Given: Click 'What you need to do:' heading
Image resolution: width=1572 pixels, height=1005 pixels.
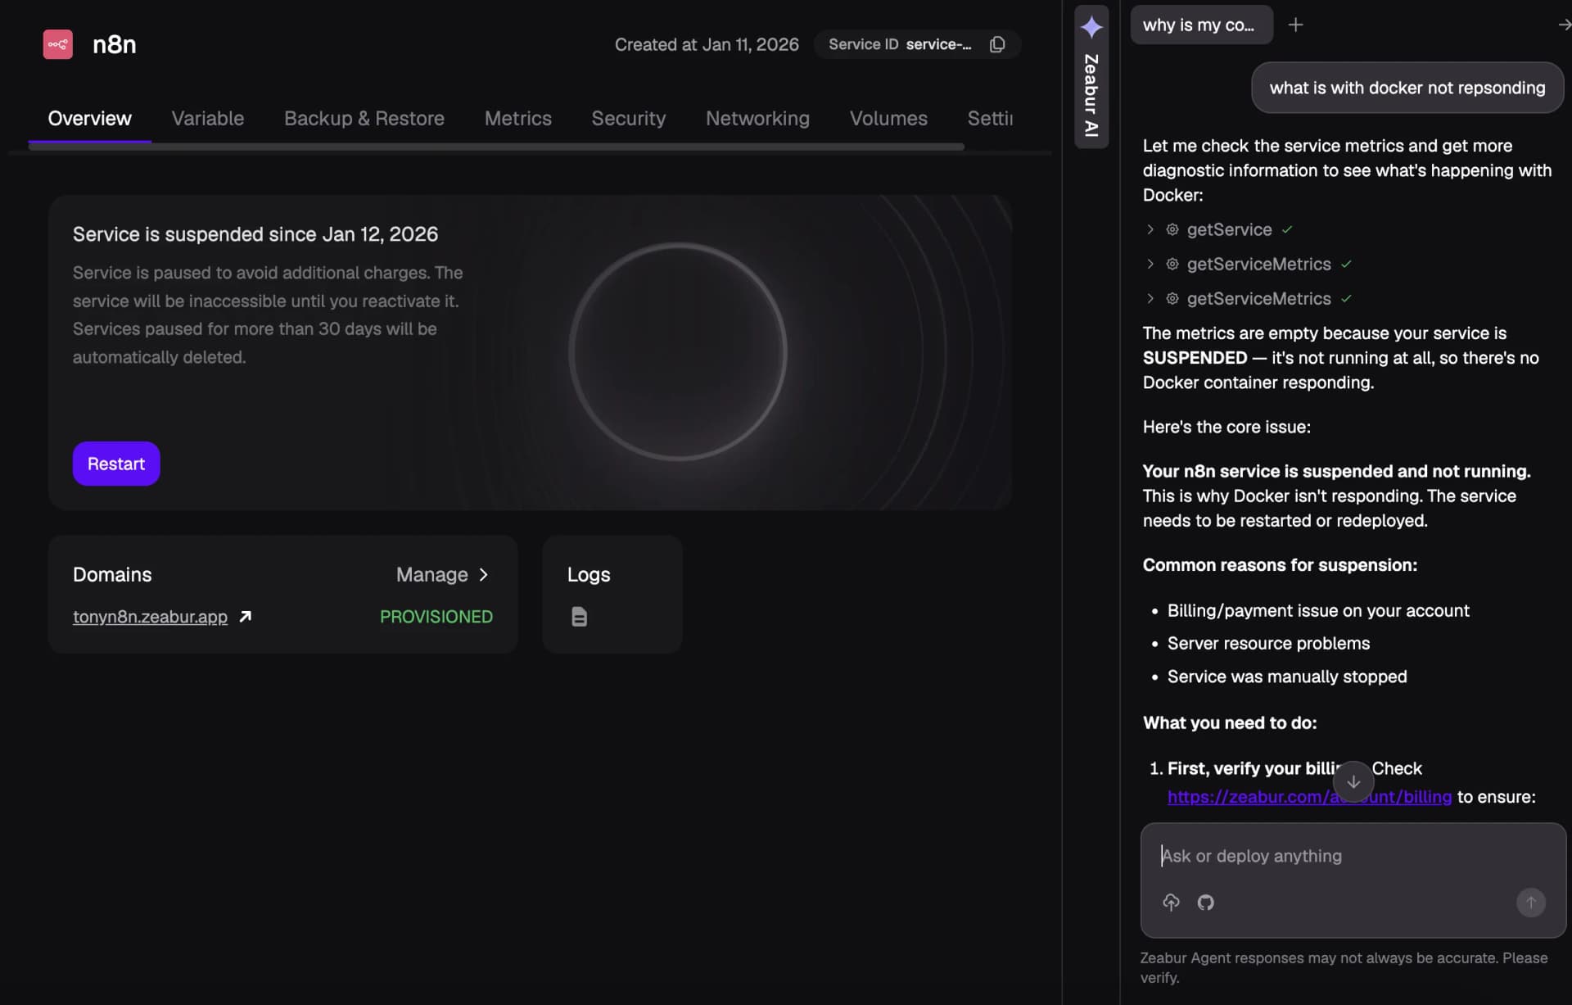Looking at the screenshot, I should tap(1230, 722).
